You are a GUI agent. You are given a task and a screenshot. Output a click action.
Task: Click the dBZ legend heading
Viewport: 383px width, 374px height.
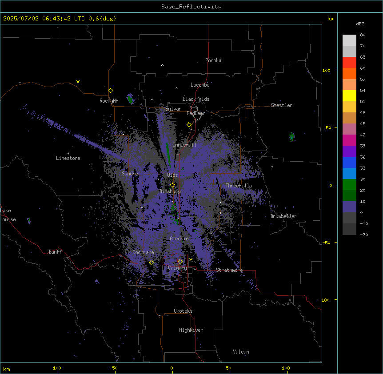pyautogui.click(x=360, y=24)
